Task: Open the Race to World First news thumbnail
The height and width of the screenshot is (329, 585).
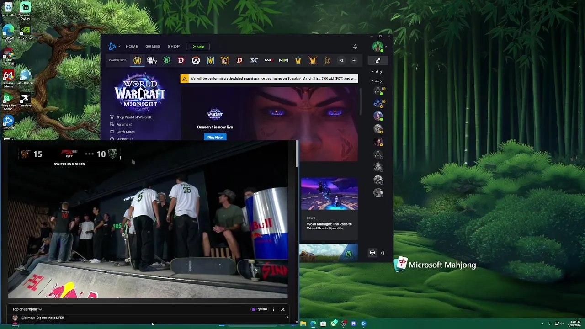Action: (329, 194)
